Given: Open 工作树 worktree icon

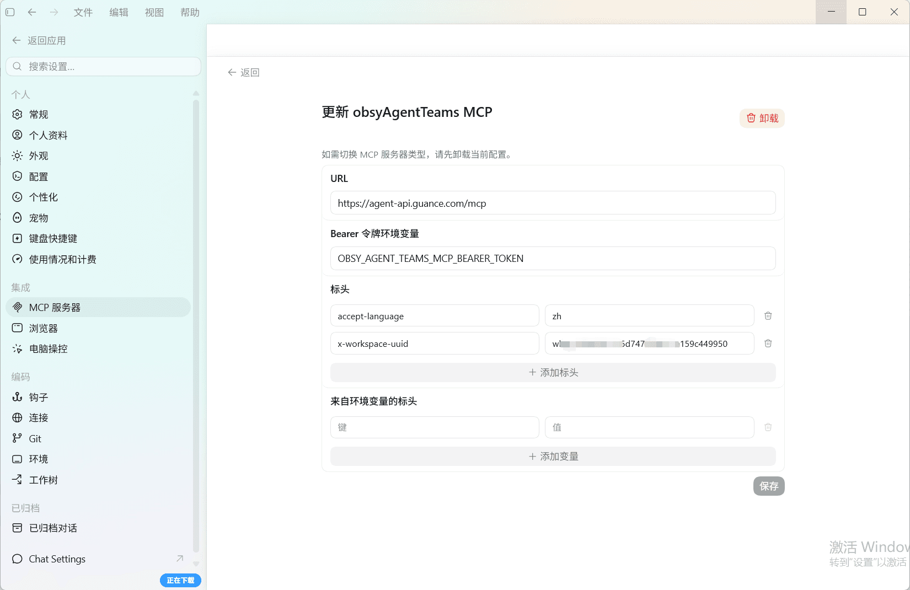Looking at the screenshot, I should coord(17,480).
